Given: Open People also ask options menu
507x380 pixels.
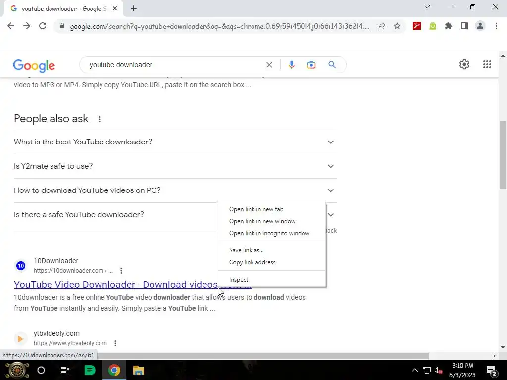Looking at the screenshot, I should pyautogui.click(x=100, y=119).
